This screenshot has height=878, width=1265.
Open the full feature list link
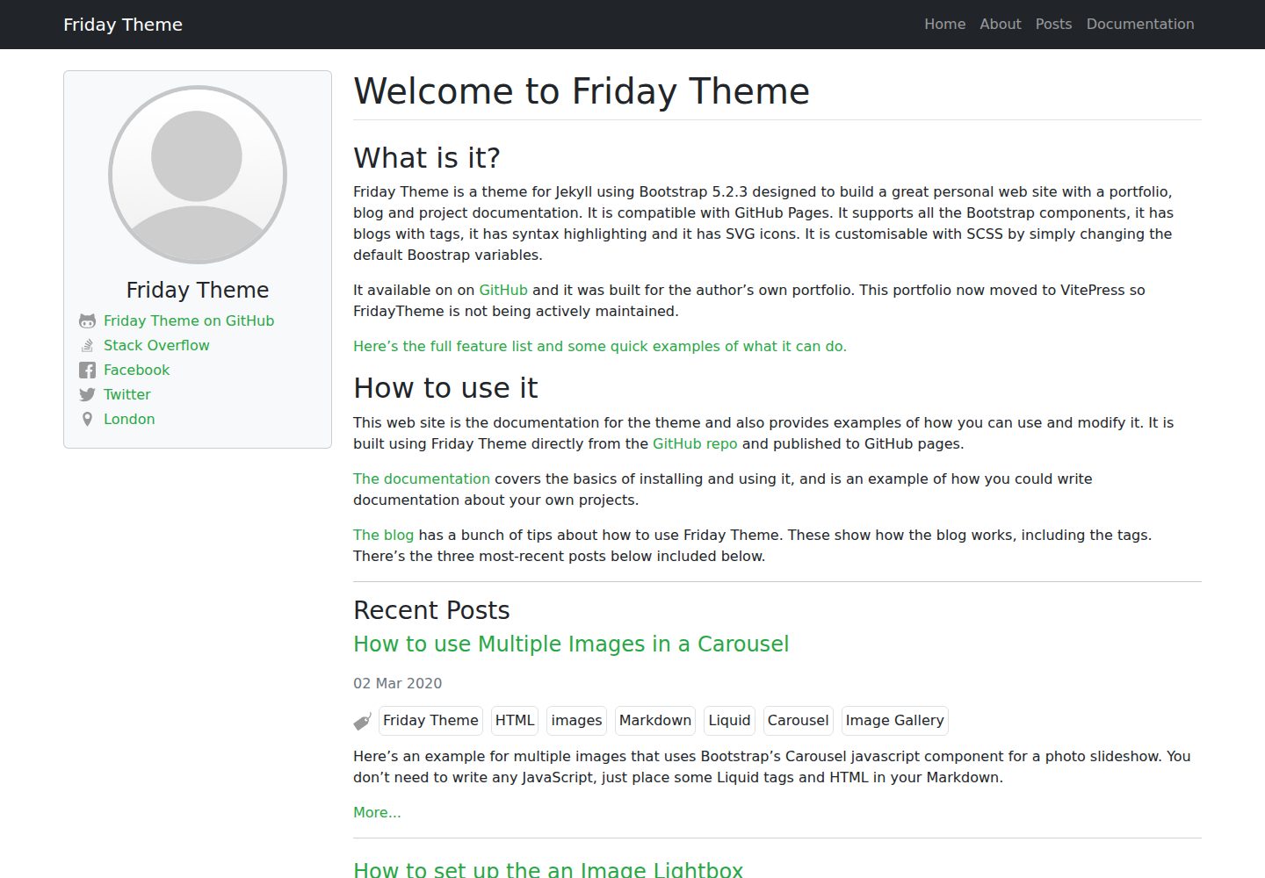[x=600, y=347]
